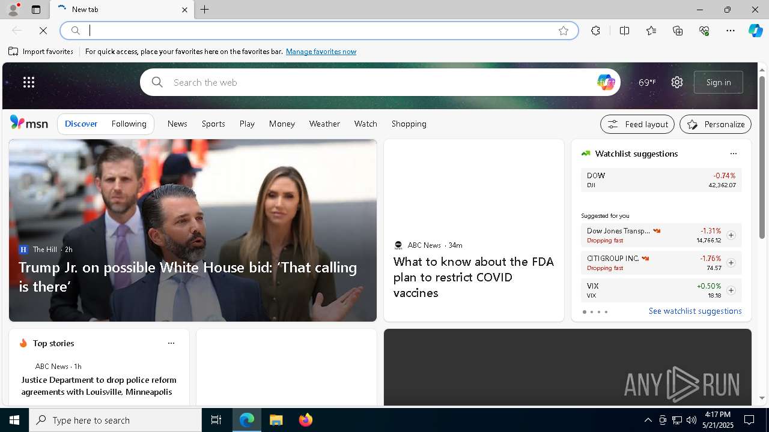
Task: Add this page to favorites star
Action: click(x=563, y=31)
